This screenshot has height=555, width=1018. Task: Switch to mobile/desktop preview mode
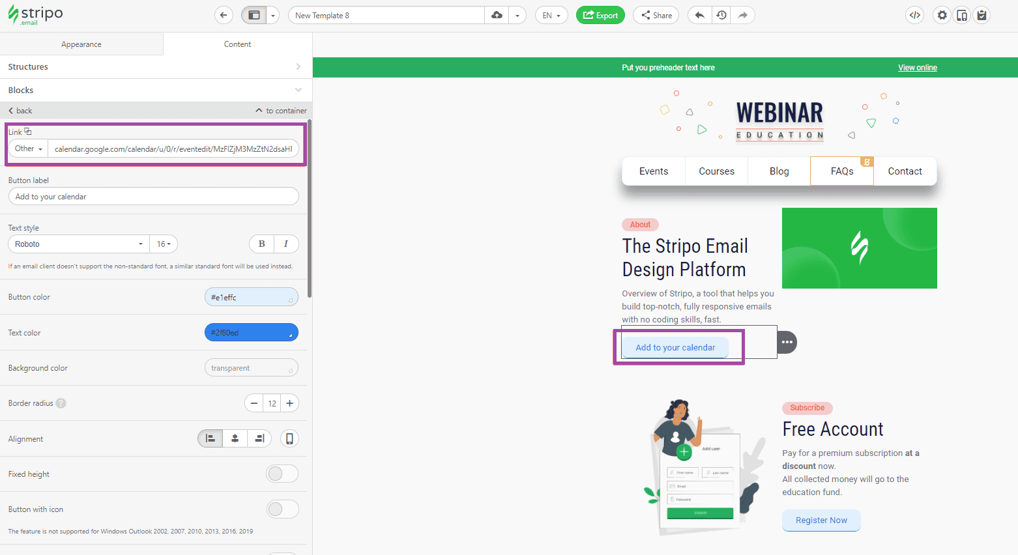tap(961, 14)
